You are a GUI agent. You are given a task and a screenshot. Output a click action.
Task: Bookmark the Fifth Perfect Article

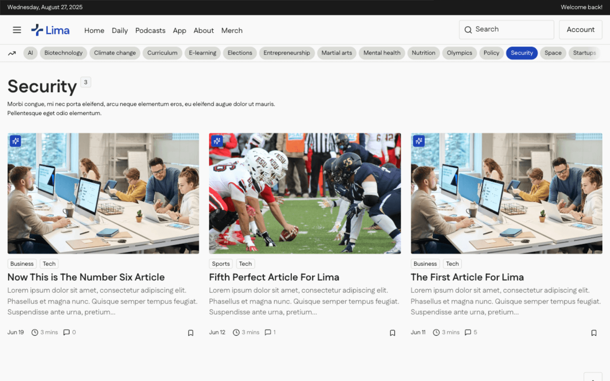(392, 333)
